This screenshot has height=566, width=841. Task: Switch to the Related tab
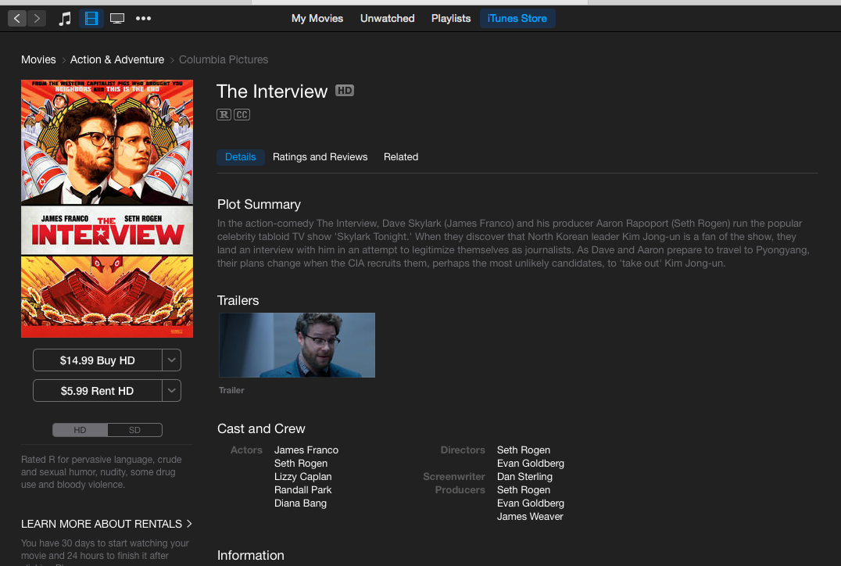pyautogui.click(x=401, y=157)
